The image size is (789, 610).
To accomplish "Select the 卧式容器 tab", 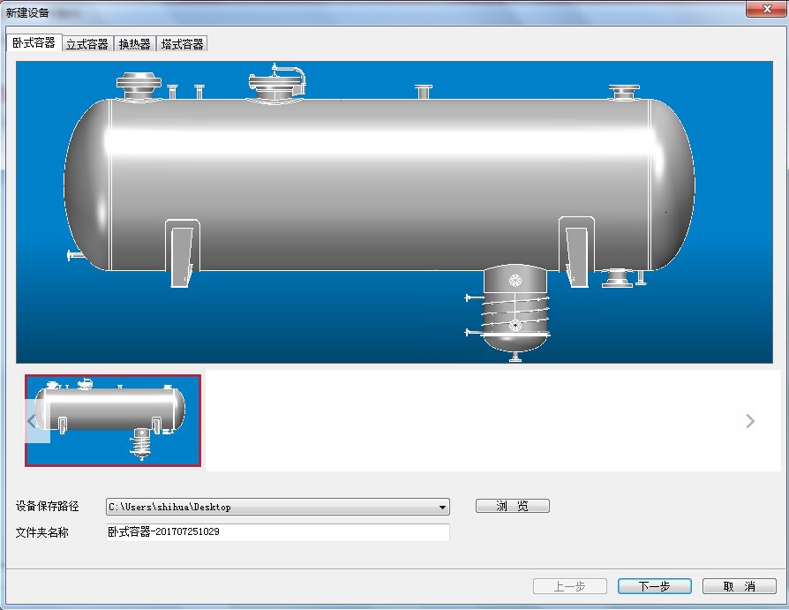I will pyautogui.click(x=34, y=42).
